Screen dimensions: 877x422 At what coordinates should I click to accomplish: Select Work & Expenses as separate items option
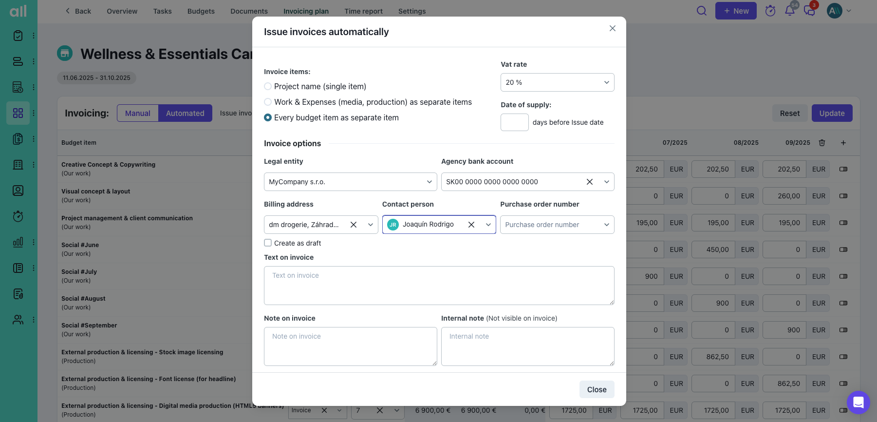pos(268,102)
